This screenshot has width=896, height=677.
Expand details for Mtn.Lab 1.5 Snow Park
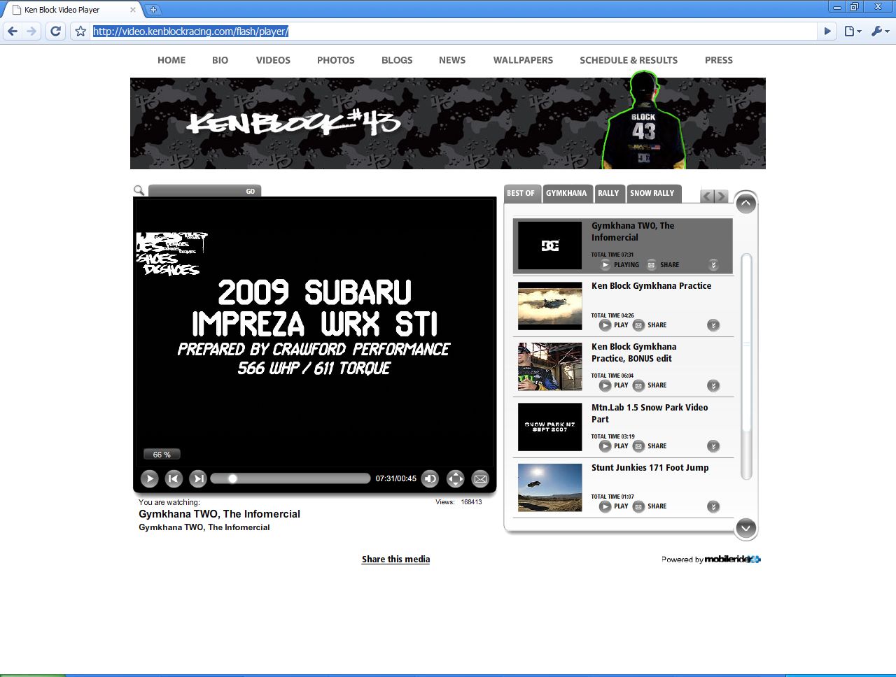tap(713, 446)
